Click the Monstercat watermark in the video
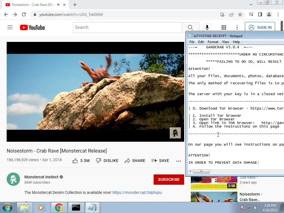284x213 pixels. click(175, 133)
